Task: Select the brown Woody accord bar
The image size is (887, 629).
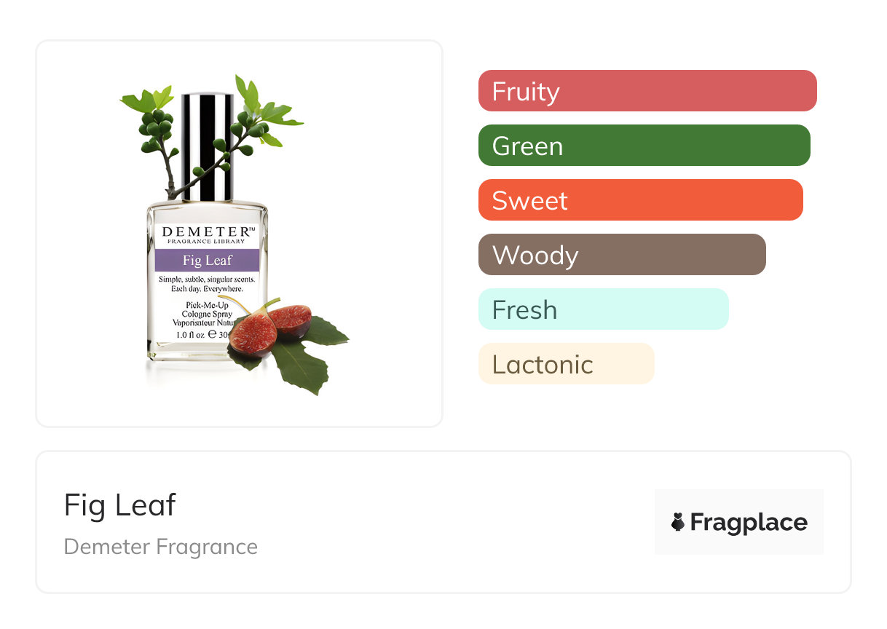Action: [x=622, y=255]
